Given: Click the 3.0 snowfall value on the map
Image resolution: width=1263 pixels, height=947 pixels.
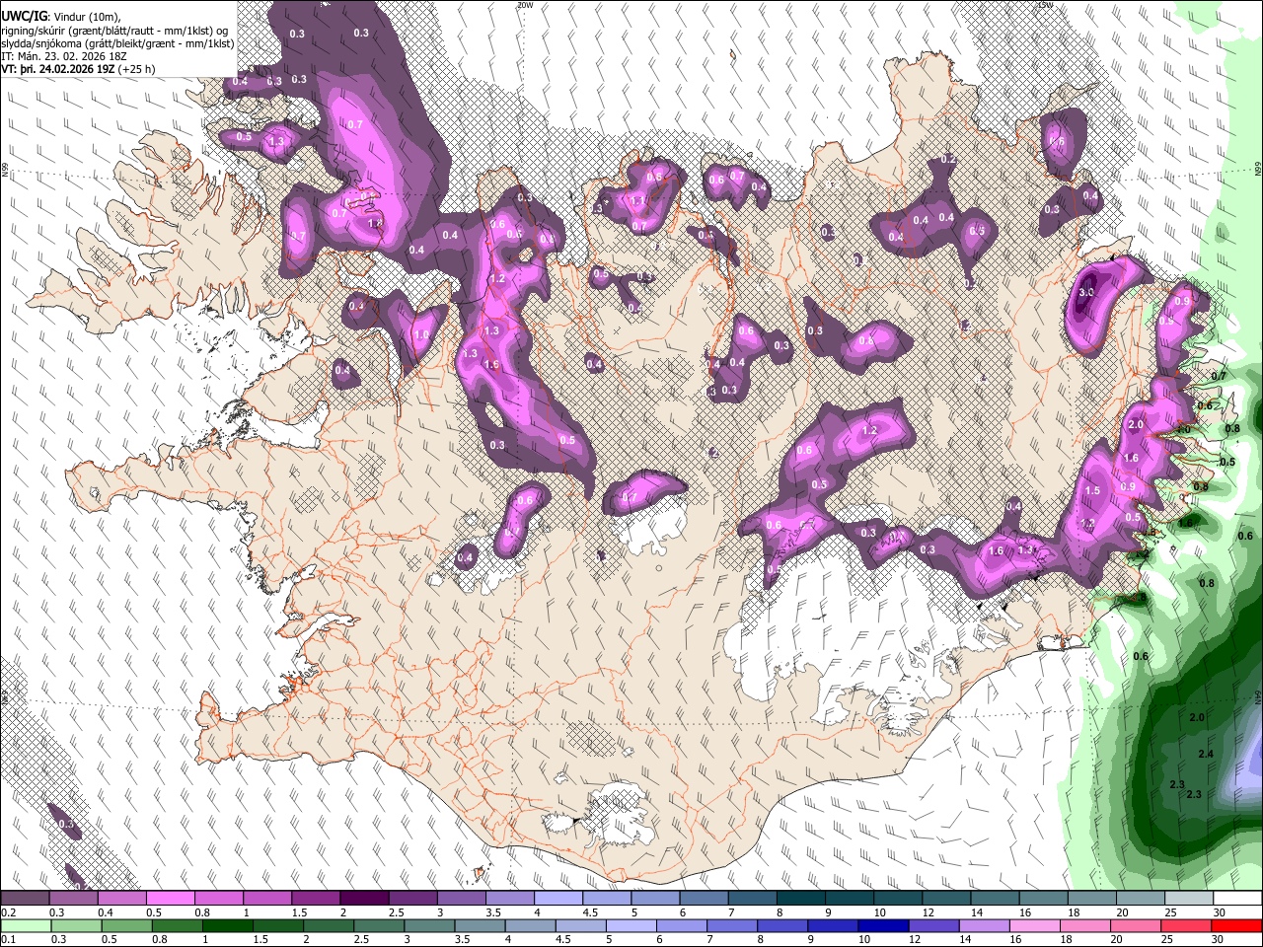Looking at the screenshot, I should (x=1086, y=293).
